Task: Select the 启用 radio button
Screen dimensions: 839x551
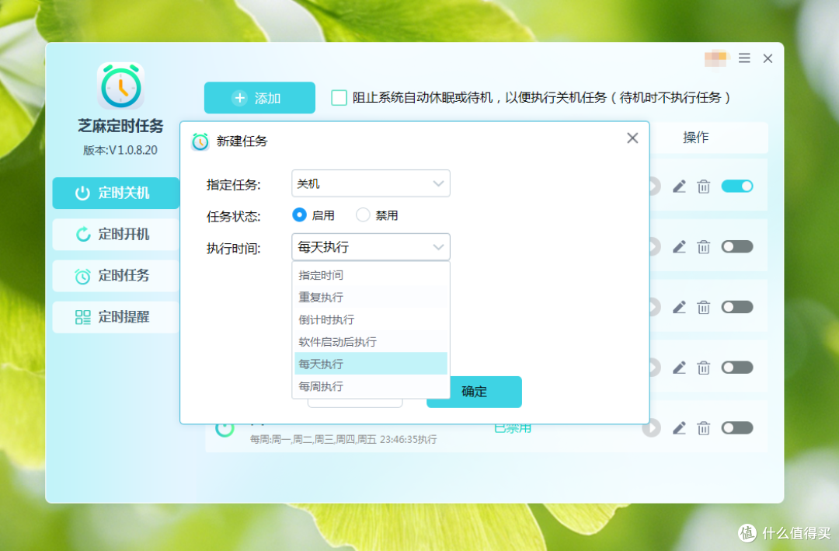Action: coord(299,215)
